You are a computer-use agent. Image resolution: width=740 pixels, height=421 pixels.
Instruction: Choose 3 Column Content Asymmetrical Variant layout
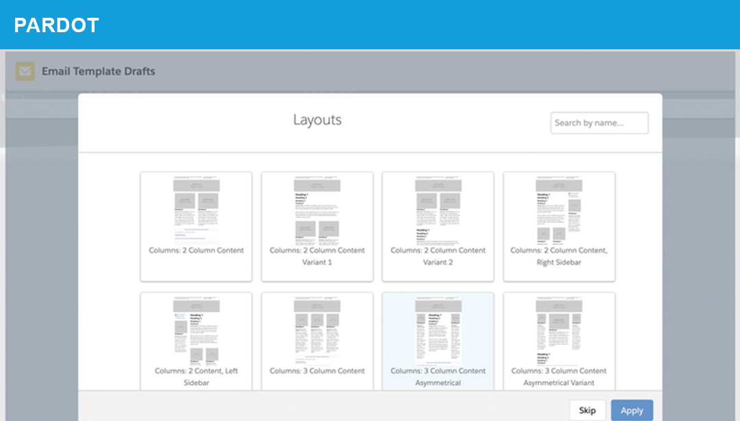pos(559,331)
